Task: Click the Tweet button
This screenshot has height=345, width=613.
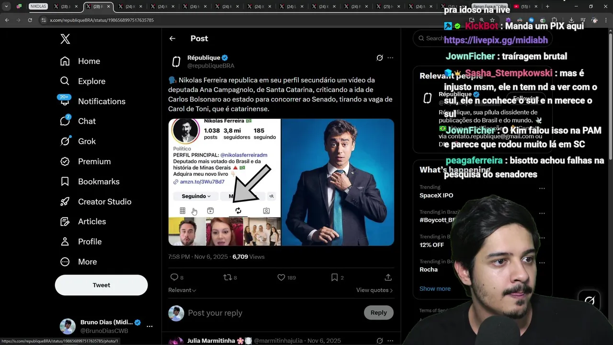Action: point(101,285)
